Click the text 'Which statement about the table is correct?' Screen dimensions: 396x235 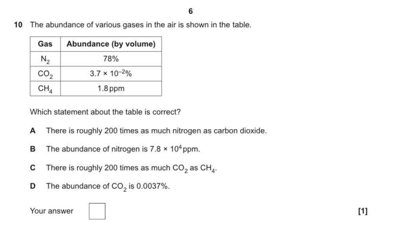105,112
